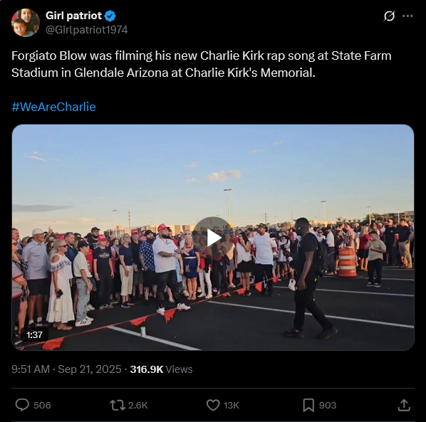426x422 pixels.
Task: Click the 316.9K Views count
Action: [161, 369]
